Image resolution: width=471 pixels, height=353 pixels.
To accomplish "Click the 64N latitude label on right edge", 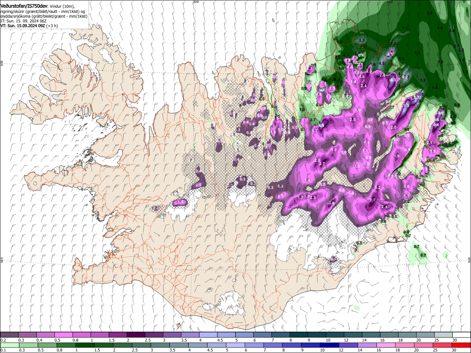I will click(469, 260).
